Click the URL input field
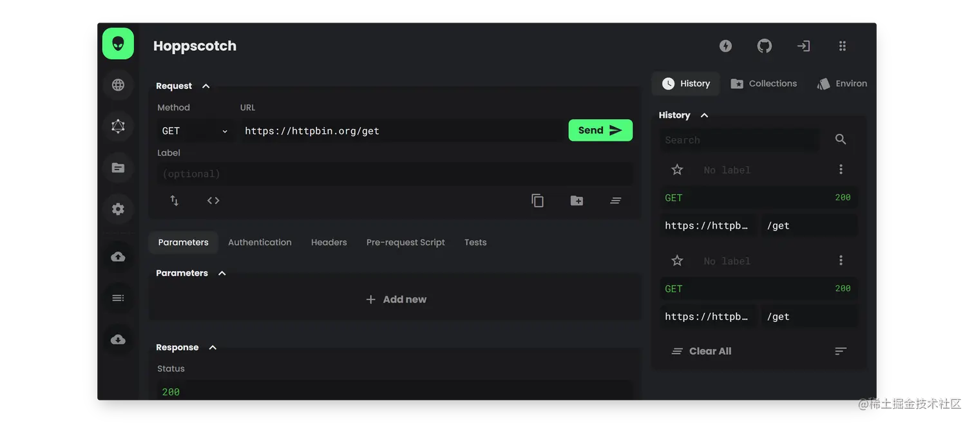 point(401,131)
